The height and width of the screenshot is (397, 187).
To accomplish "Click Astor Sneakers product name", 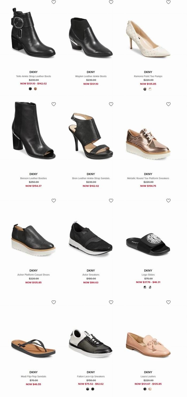I will tap(91, 275).
